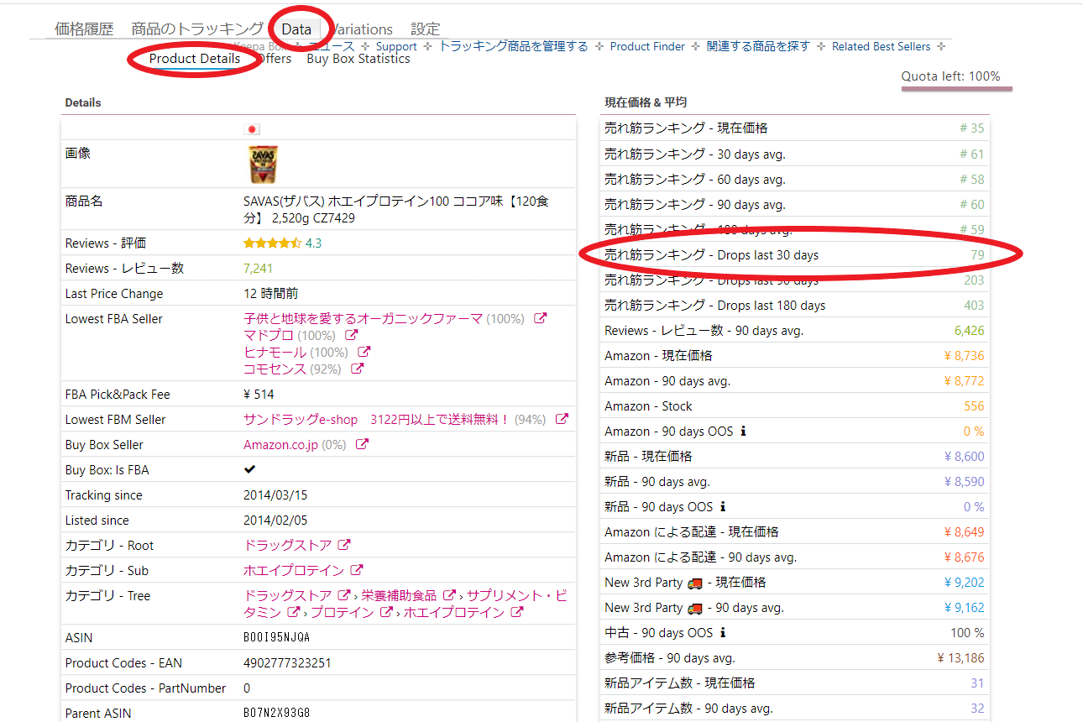Select 新品 - 現在価格 value ¥ 8,600

click(964, 456)
